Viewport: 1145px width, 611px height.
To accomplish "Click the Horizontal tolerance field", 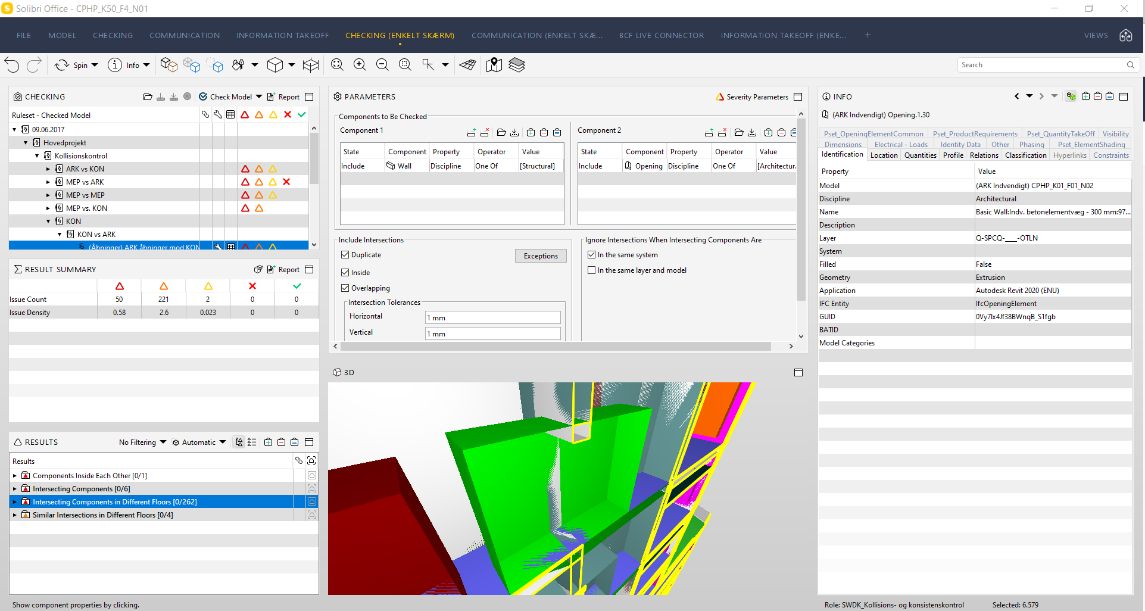I will point(492,317).
